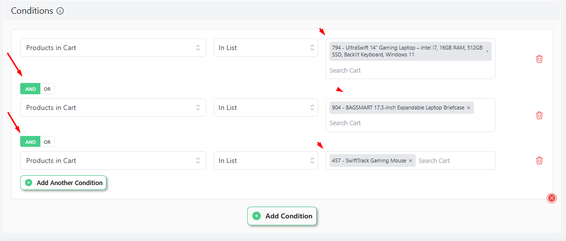Click Add Another Condition button
This screenshot has height=241, width=566.
(63, 183)
